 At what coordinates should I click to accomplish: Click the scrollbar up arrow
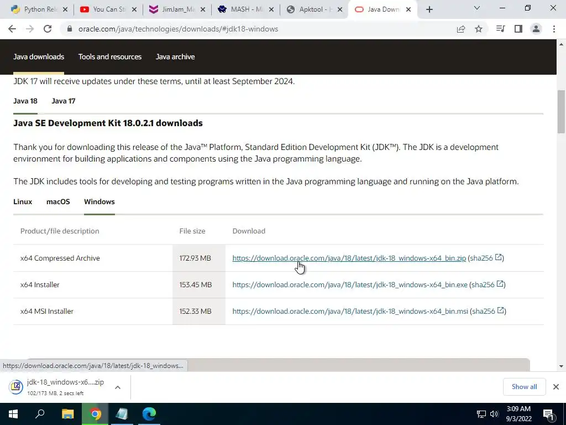(x=561, y=44)
